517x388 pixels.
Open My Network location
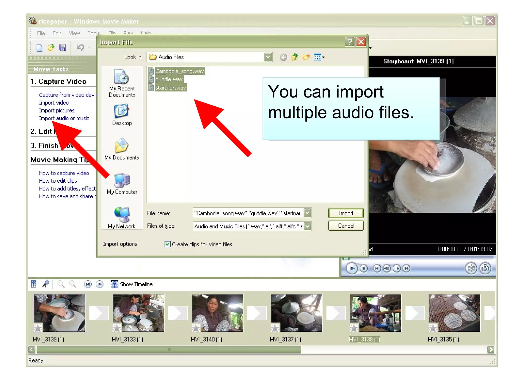pyautogui.click(x=122, y=218)
